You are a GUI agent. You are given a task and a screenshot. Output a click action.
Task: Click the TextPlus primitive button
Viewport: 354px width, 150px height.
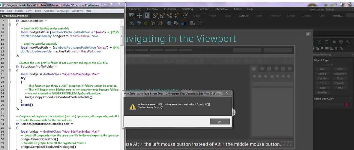coord(322,93)
